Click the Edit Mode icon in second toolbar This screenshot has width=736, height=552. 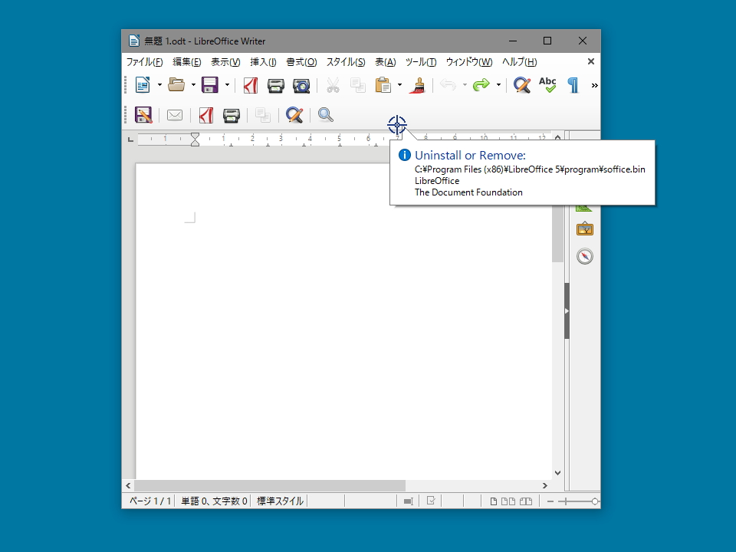[143, 115]
